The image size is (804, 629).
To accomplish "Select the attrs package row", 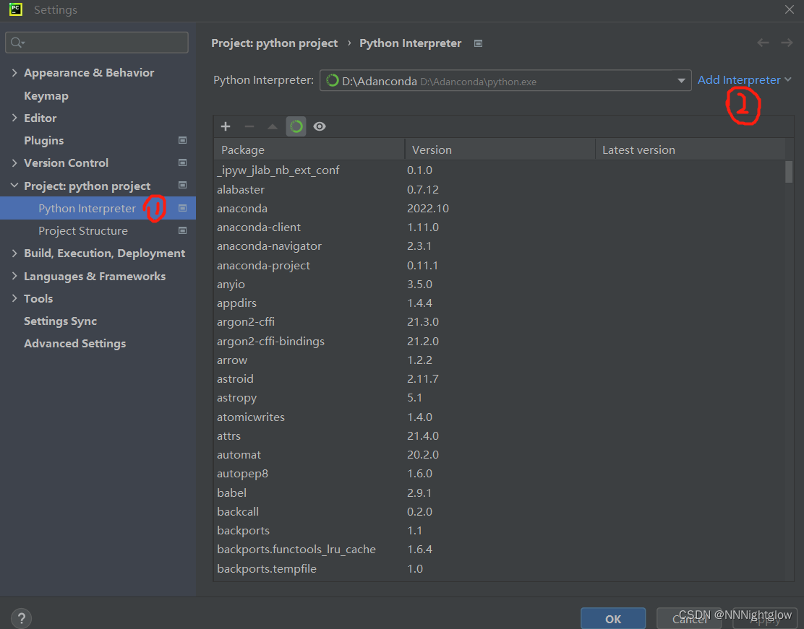I will [500, 436].
